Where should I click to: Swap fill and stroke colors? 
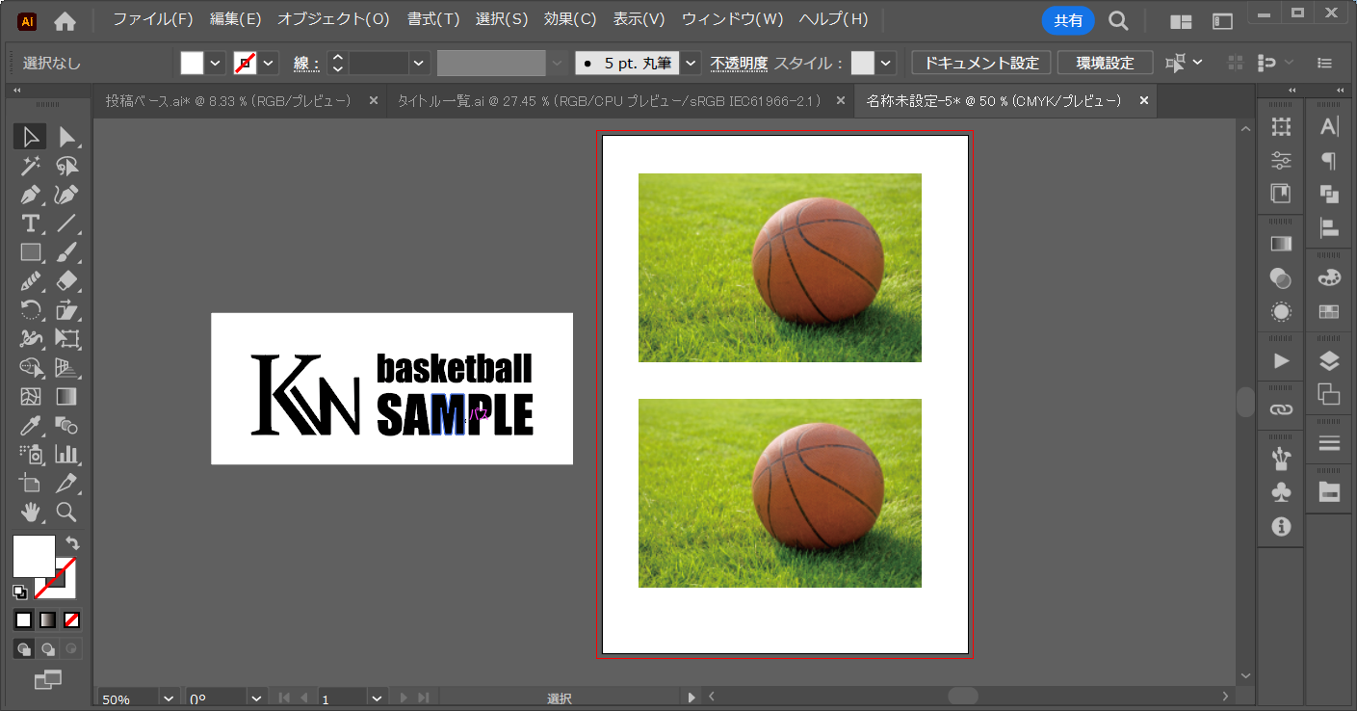[x=72, y=543]
